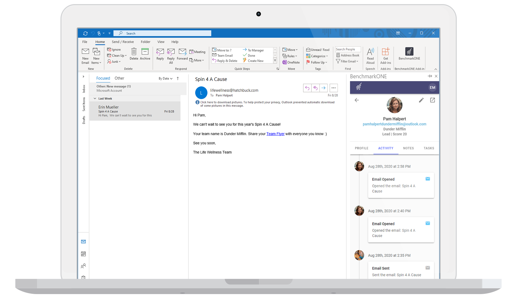This screenshot has height=296, width=526.
Task: Open more actions in message header
Action: tap(333, 88)
